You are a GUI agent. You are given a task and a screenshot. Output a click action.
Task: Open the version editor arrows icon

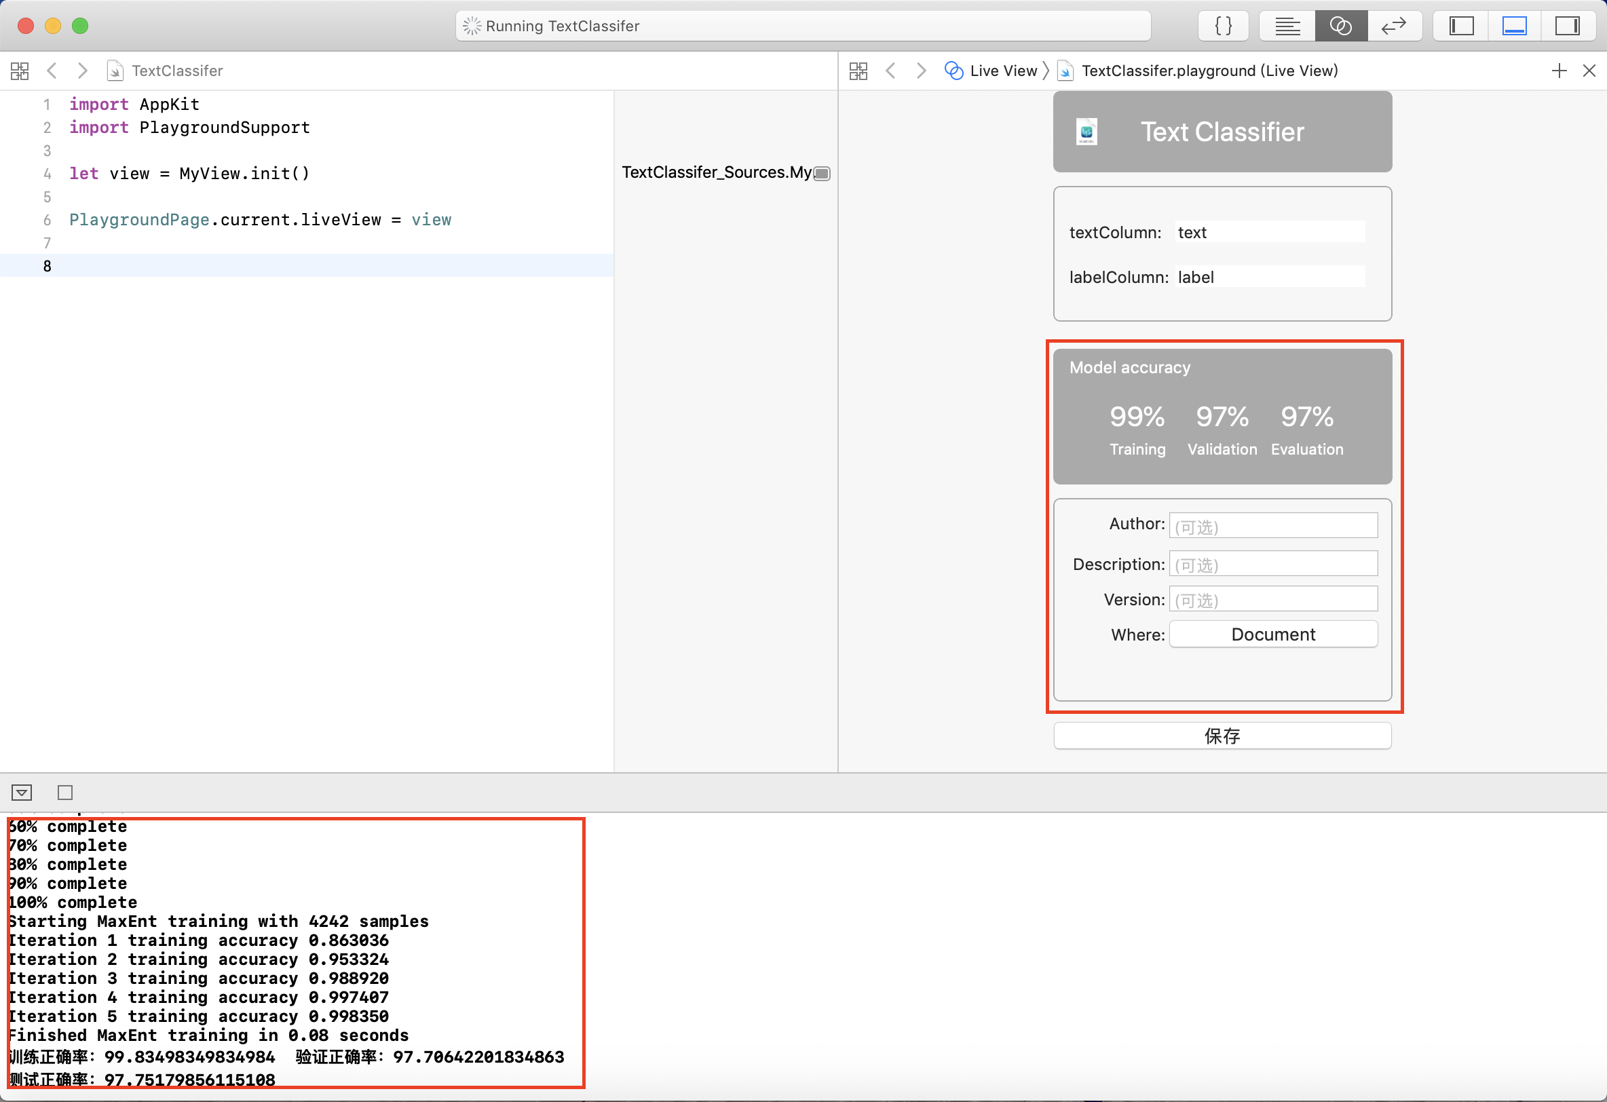(1393, 26)
